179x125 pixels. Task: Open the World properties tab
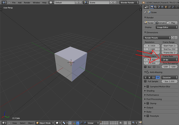pos(162,7)
